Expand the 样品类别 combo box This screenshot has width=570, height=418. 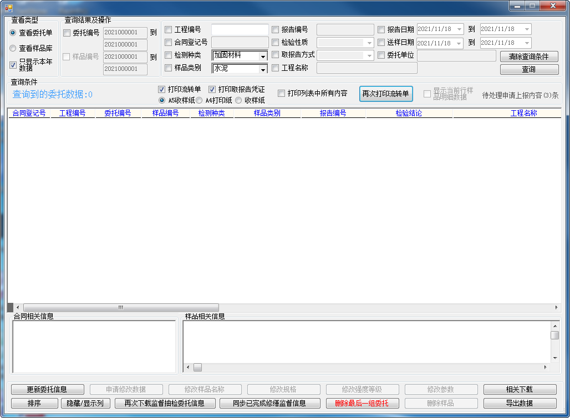click(x=263, y=69)
